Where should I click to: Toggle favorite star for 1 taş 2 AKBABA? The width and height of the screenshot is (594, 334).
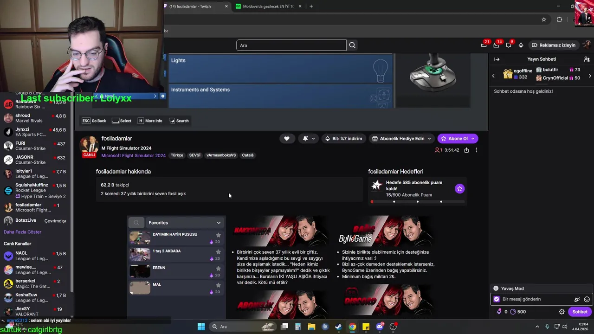[218, 252]
